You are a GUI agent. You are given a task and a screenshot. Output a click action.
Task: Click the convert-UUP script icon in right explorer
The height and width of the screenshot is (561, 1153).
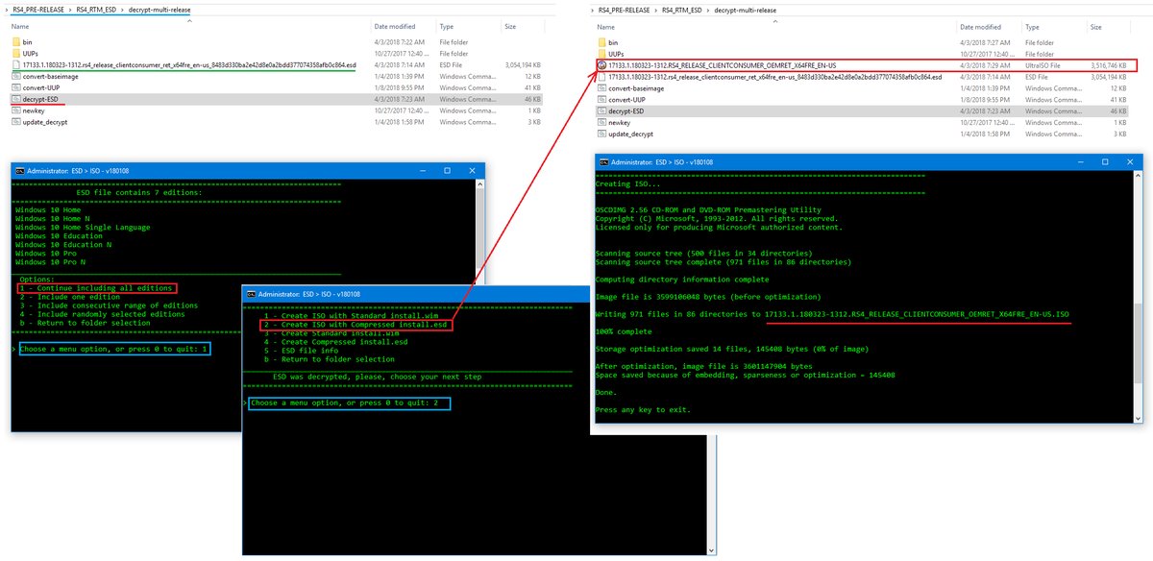tap(601, 99)
